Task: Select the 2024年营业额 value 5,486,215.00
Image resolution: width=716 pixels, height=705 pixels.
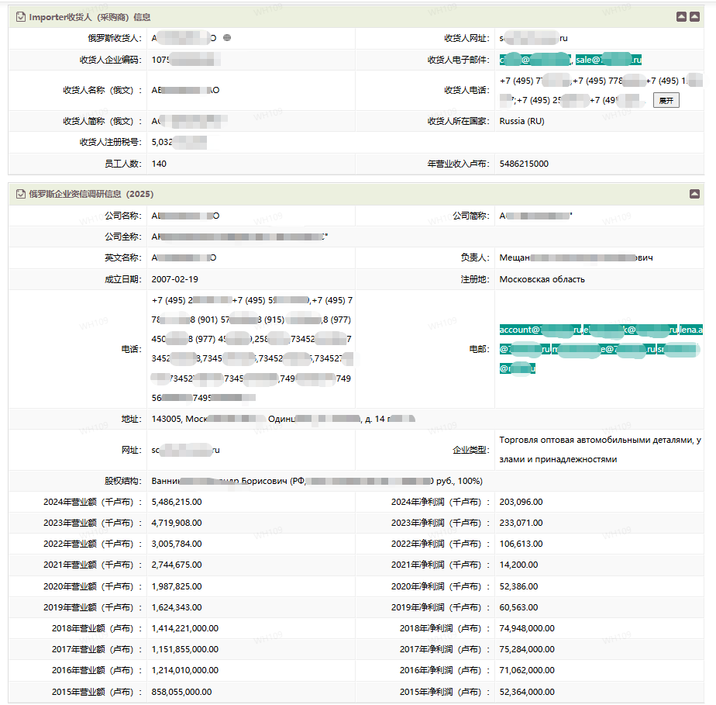Action: coord(177,502)
